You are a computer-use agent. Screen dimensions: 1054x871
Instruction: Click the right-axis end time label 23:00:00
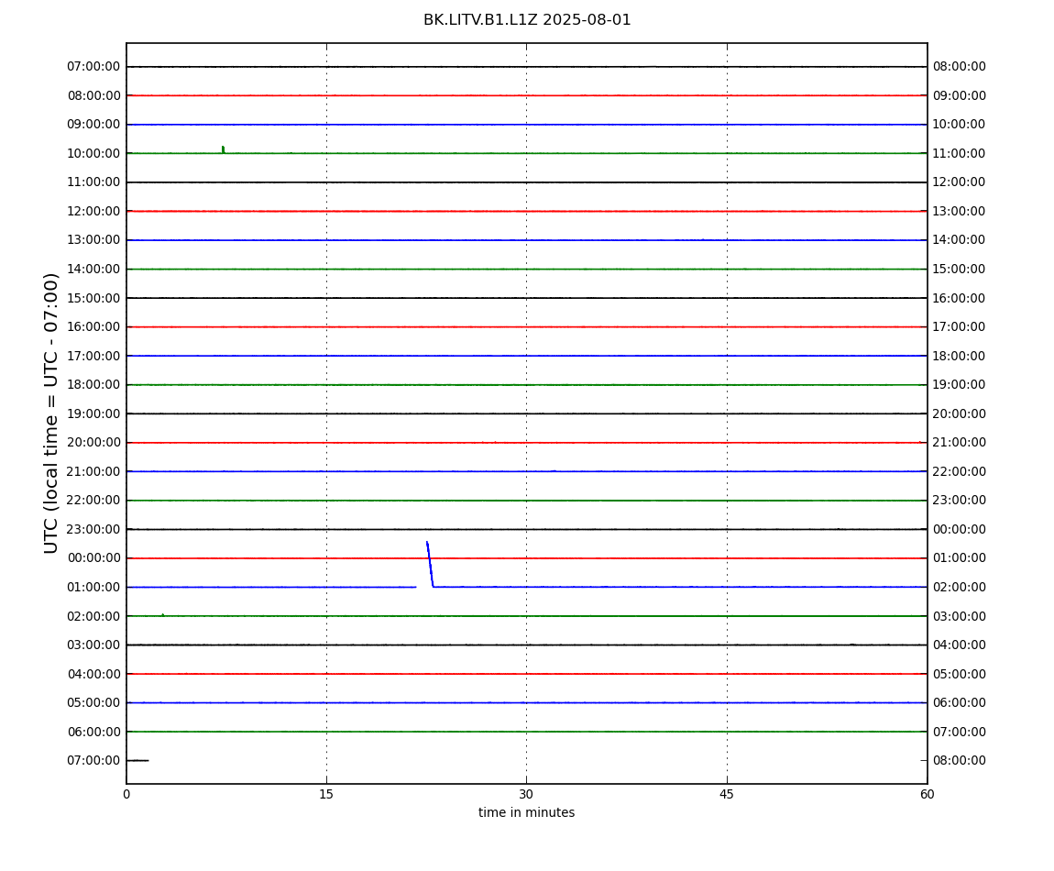[x=960, y=501]
